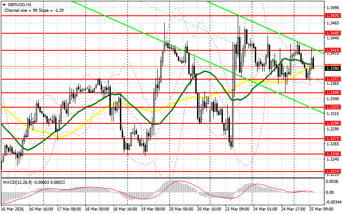Screen dimensions: 342x214
Task: Click the red 1.3325 level price tag
Action: (332, 107)
